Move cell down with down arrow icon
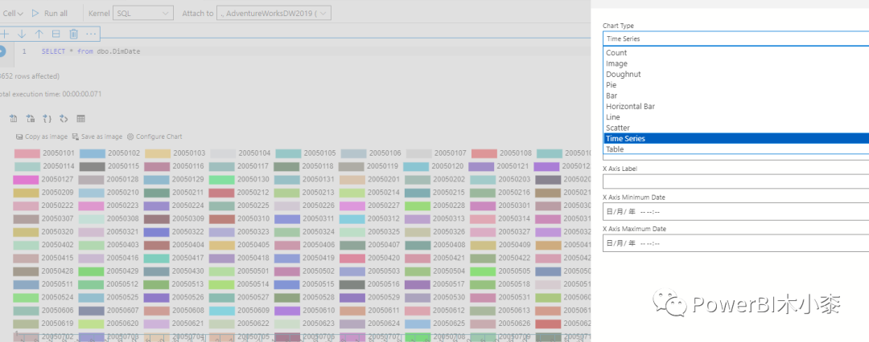Viewport: 869px width, 342px height. pyautogui.click(x=22, y=34)
